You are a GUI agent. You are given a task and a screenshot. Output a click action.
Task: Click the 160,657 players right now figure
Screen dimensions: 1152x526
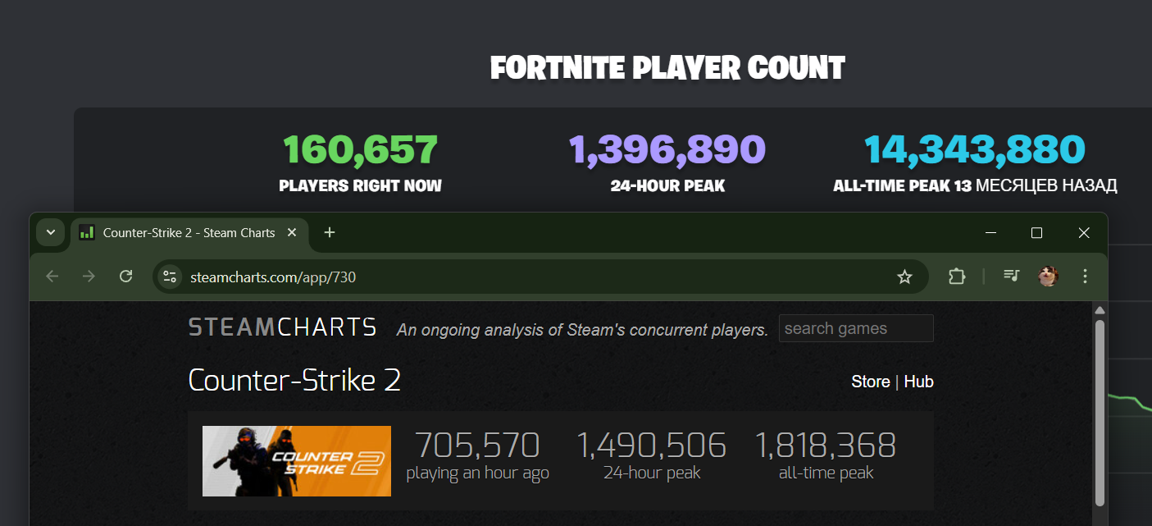pos(360,150)
